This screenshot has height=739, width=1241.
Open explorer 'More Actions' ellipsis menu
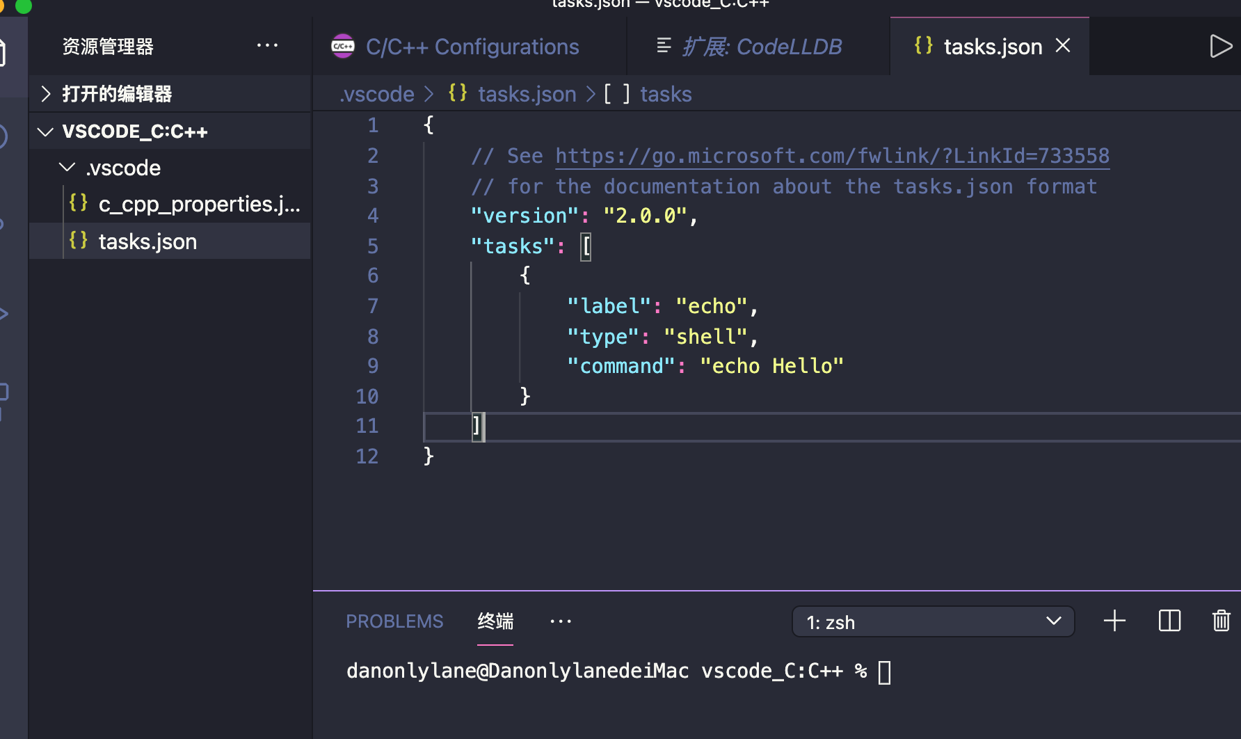(x=268, y=45)
